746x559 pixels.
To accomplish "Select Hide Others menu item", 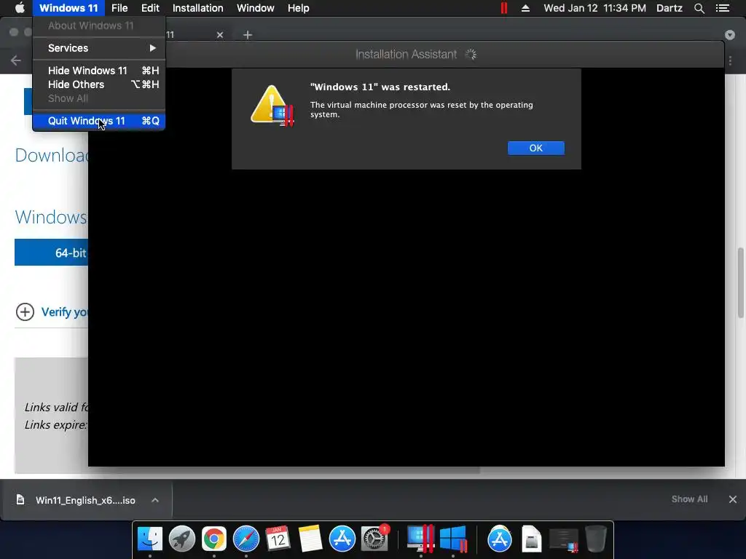I will 99,84.
